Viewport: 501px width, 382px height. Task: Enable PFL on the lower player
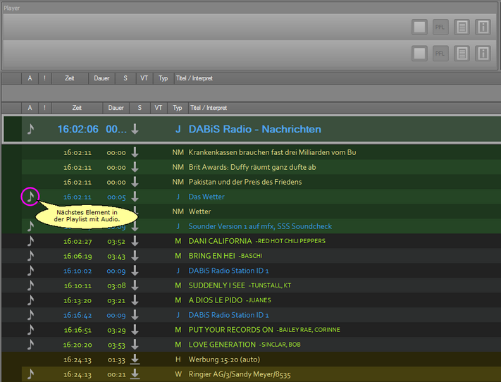(440, 54)
